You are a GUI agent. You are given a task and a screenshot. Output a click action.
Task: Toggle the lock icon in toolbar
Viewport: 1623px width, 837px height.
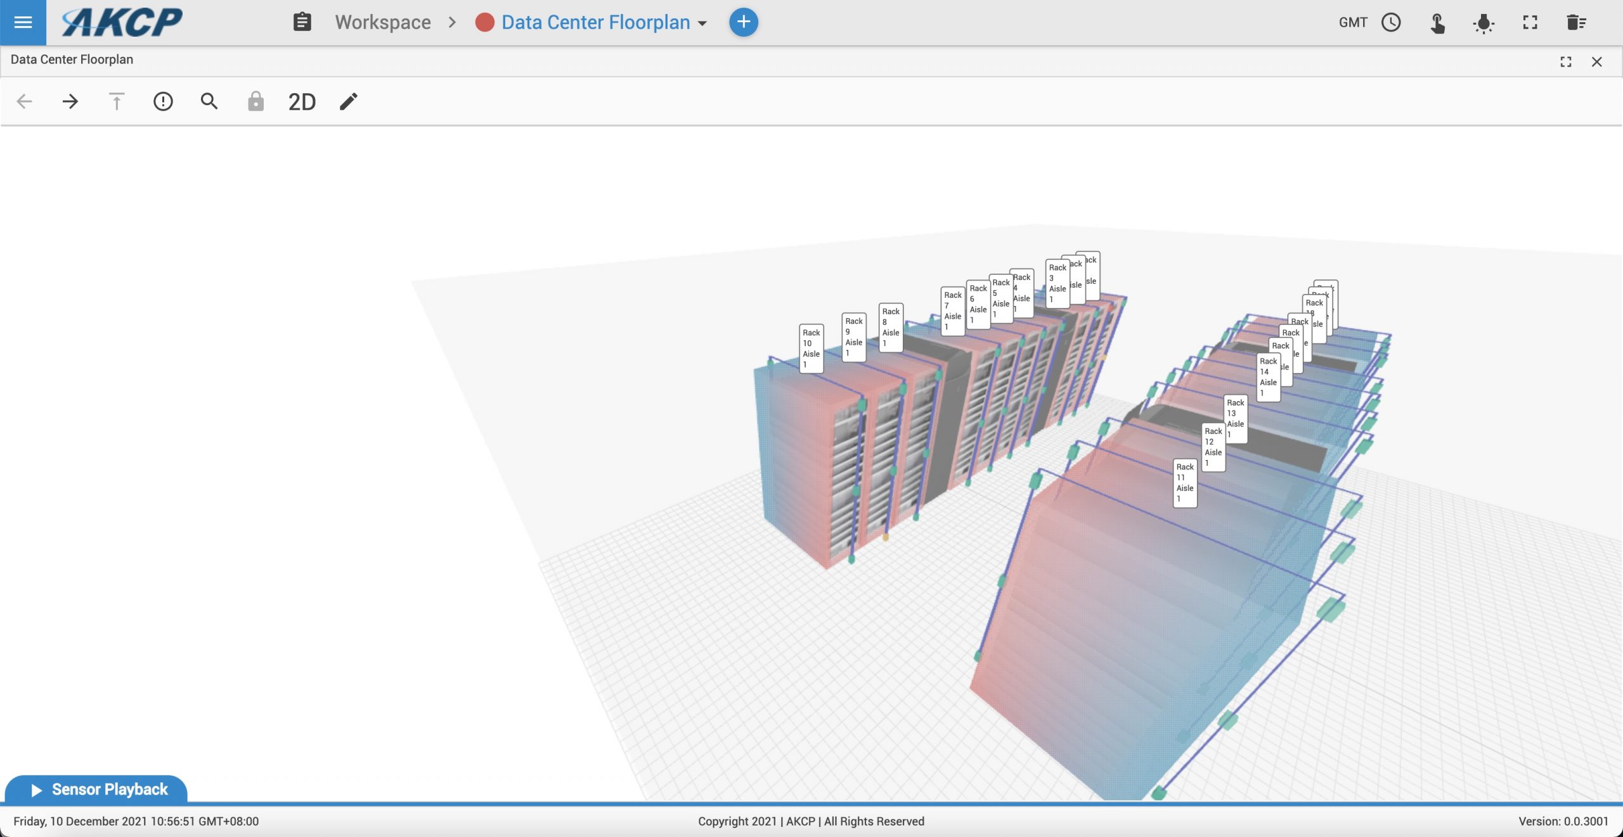tap(255, 101)
